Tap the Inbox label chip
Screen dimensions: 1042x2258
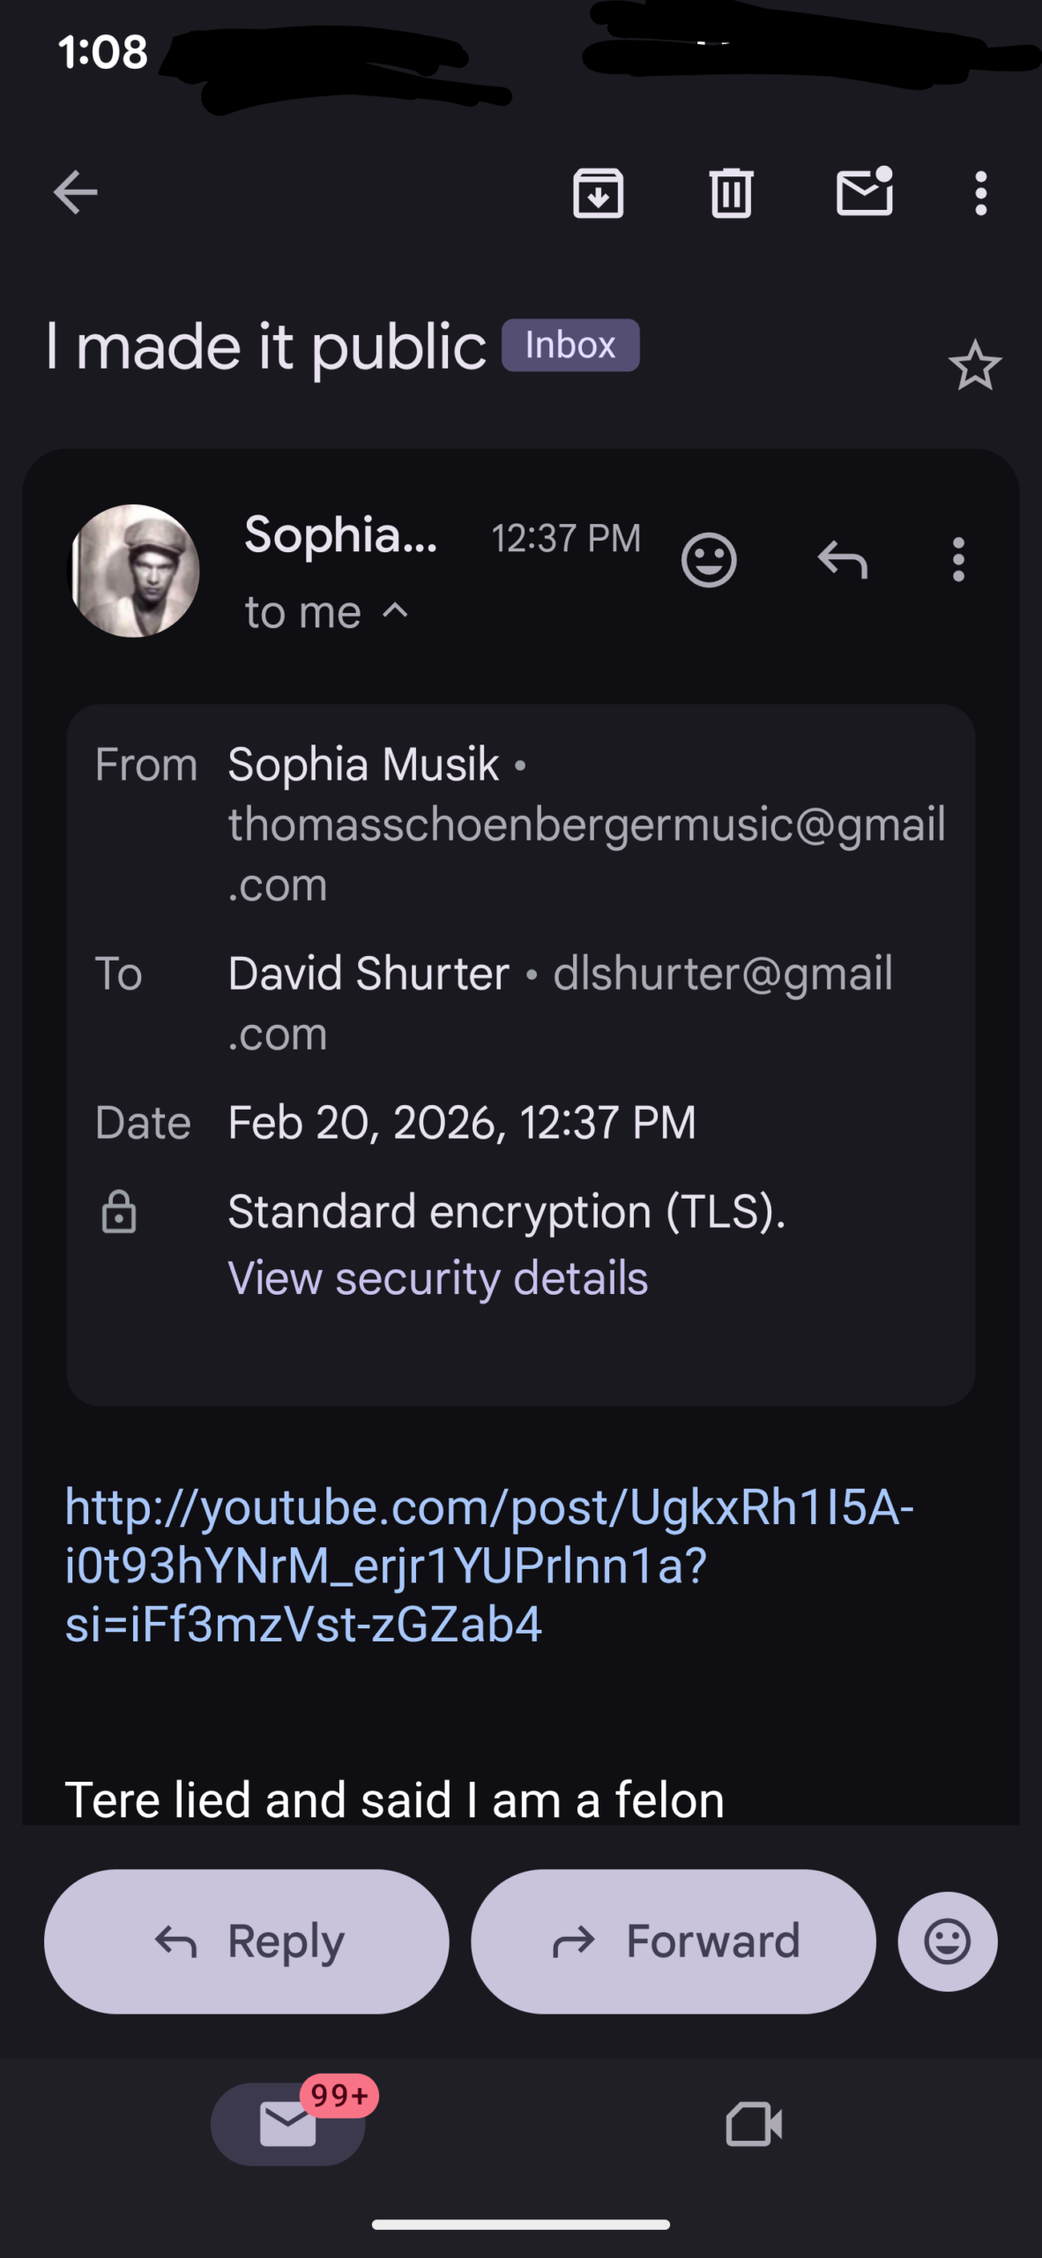tap(570, 345)
